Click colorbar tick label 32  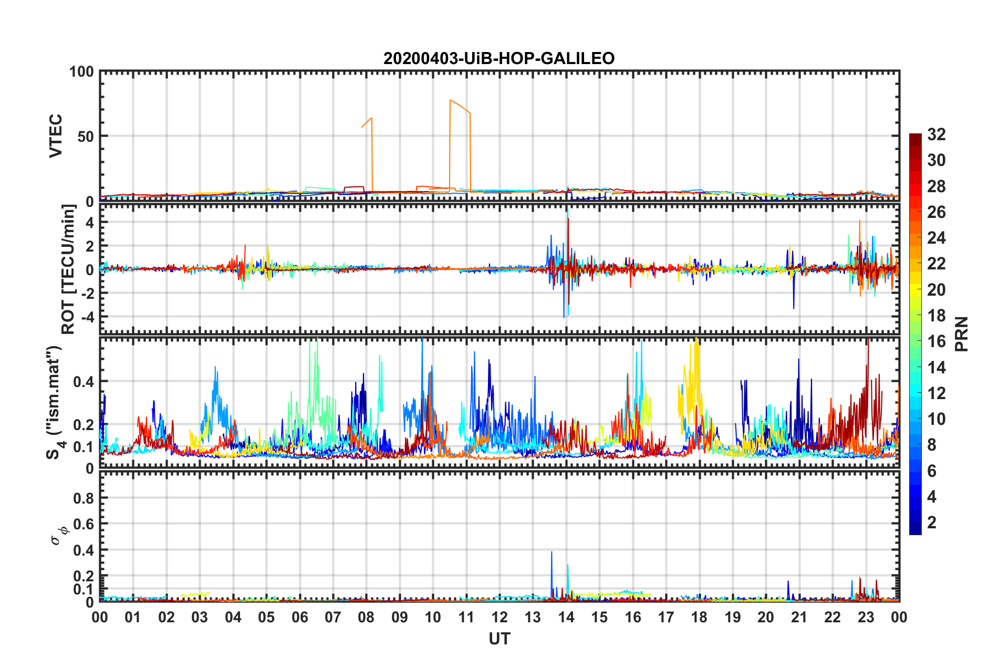(x=936, y=134)
